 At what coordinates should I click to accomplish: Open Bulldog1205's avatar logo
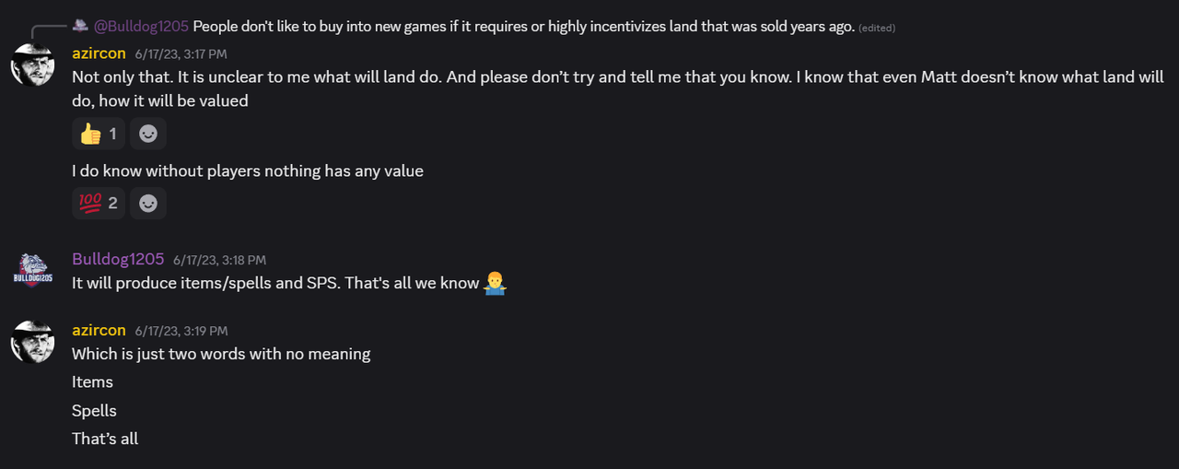[x=32, y=271]
